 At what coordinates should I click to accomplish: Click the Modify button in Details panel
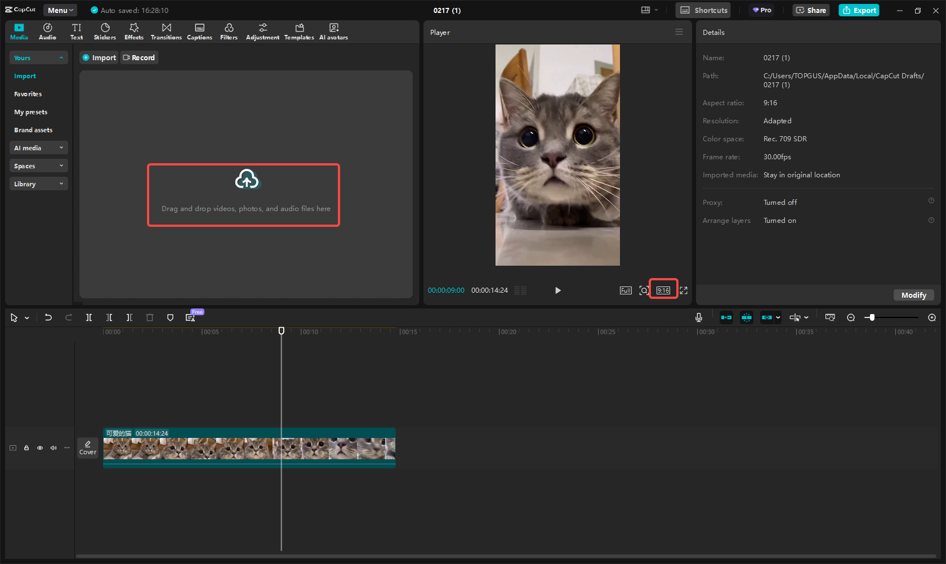click(913, 295)
